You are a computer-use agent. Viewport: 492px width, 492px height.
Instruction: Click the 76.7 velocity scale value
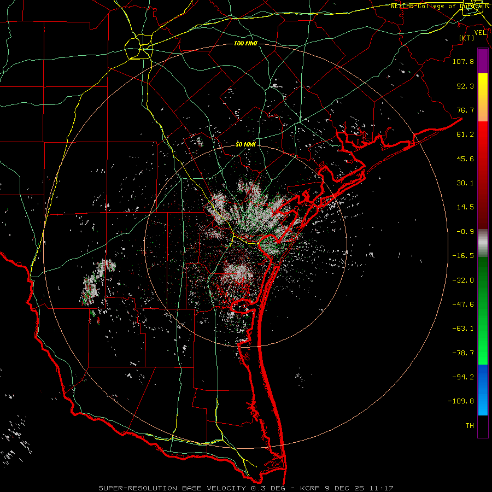point(465,110)
